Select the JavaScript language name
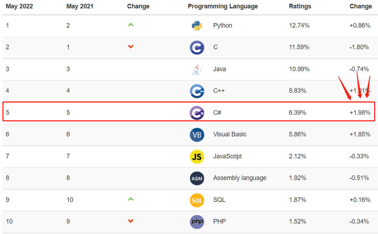This screenshot has height=234, width=378. pos(227,156)
